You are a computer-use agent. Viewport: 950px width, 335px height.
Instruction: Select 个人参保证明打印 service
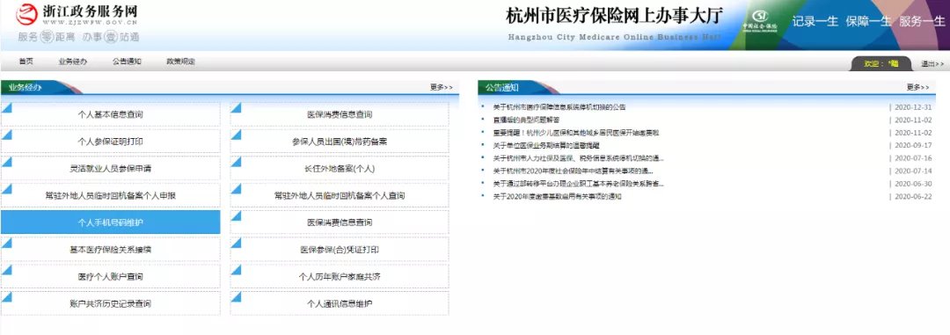(111, 142)
